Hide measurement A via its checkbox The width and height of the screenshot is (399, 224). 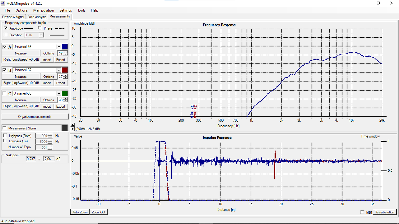coord(4,47)
